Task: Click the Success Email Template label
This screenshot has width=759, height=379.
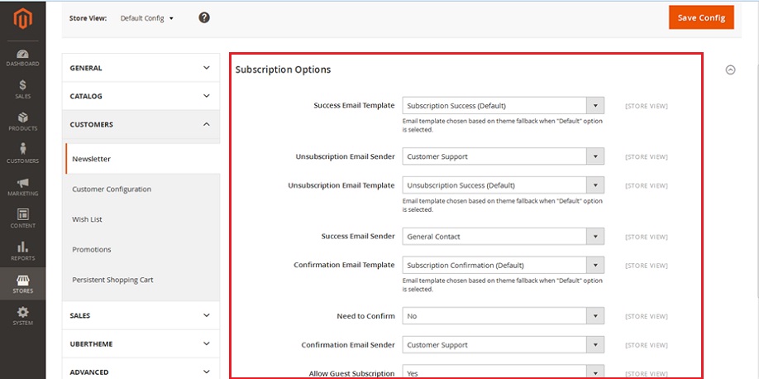Action: [354, 105]
